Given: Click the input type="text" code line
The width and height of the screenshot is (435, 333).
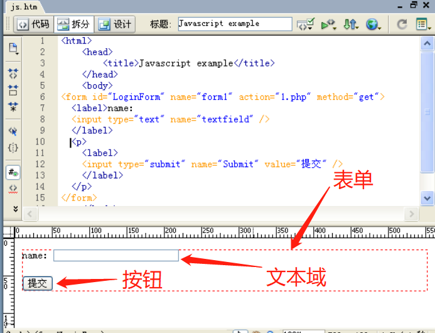Looking at the screenshot, I should (171, 119).
